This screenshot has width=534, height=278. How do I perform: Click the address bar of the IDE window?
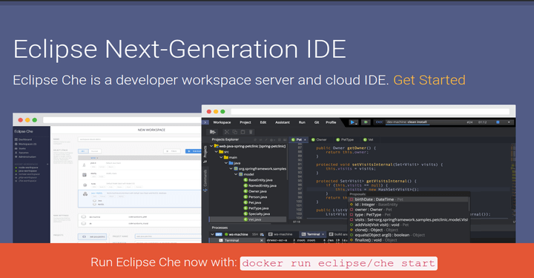(370, 112)
